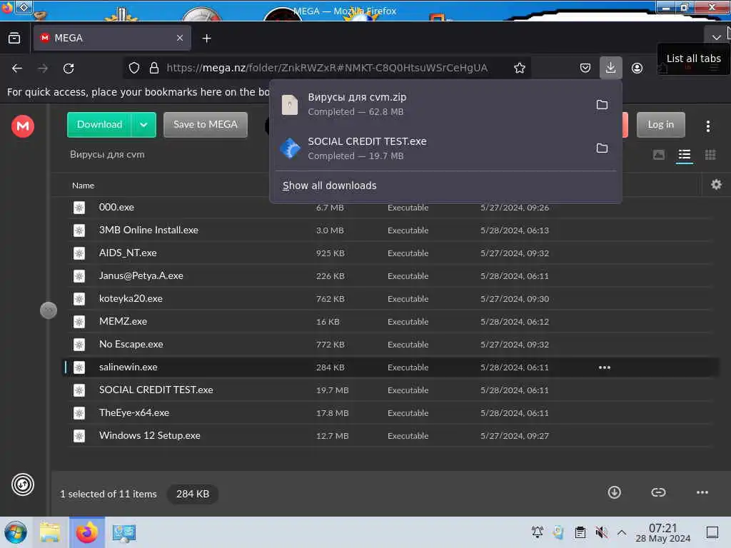Open the network computer taskbar app
Image resolution: width=731 pixels, height=548 pixels.
click(x=124, y=533)
